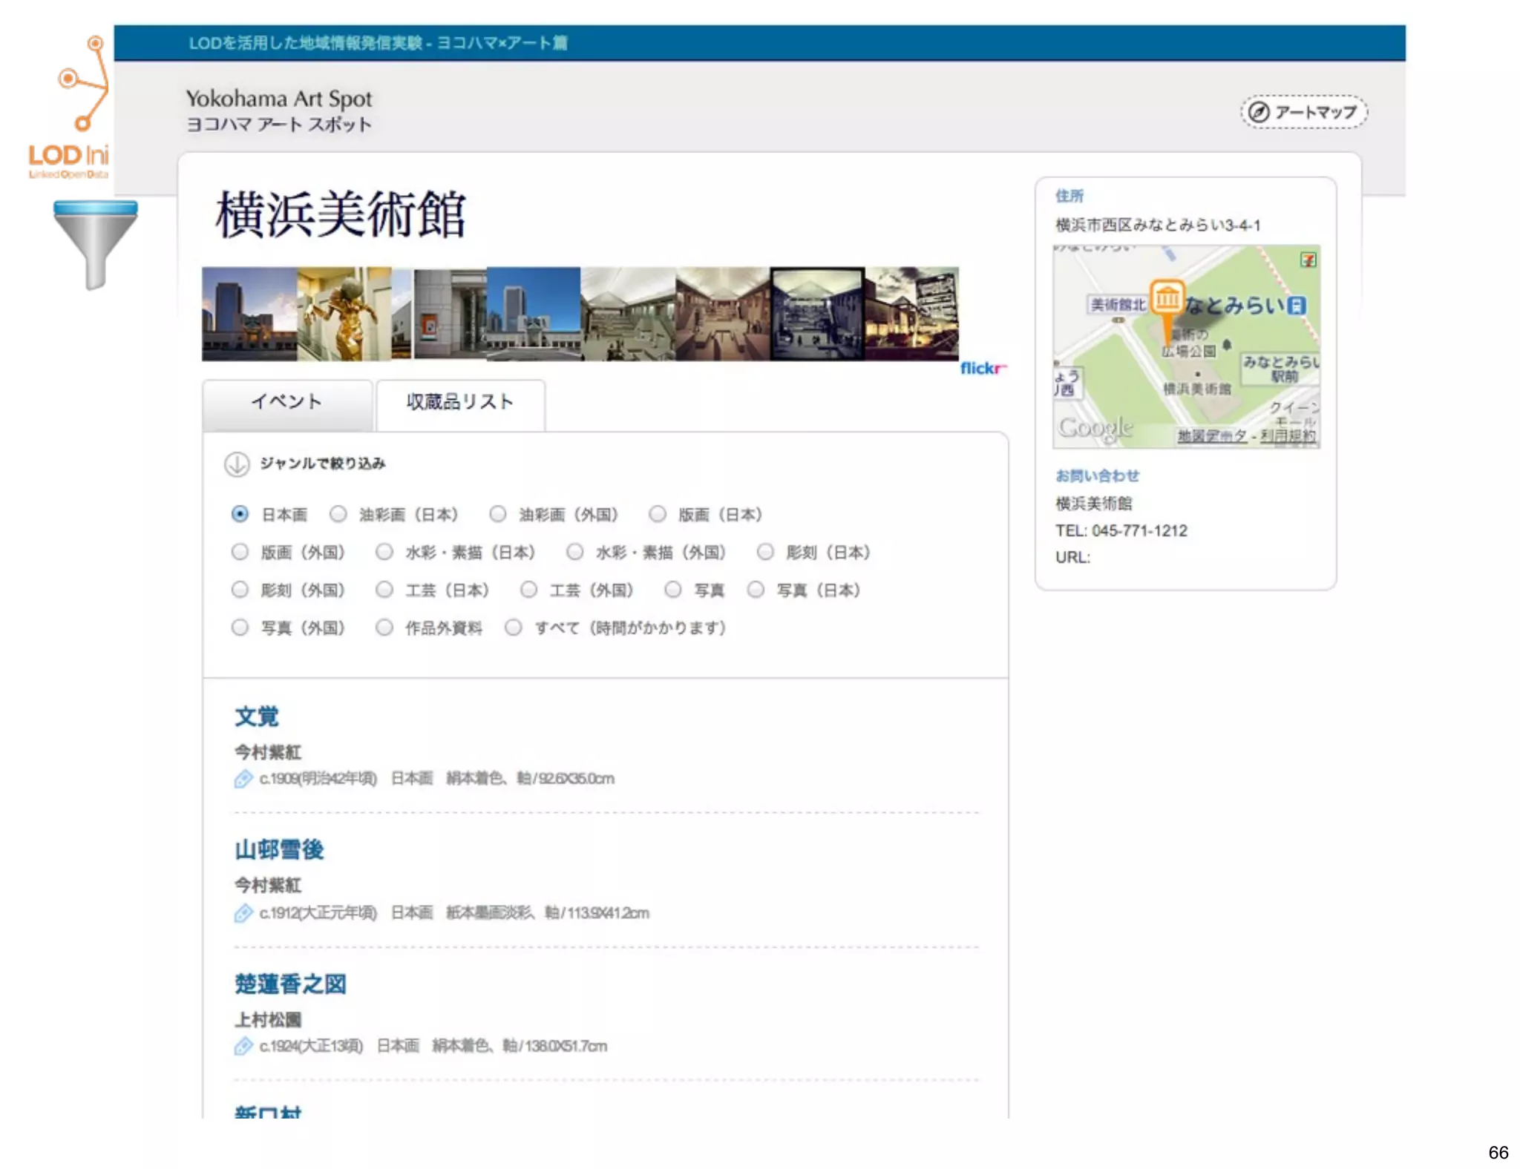Image resolution: width=1520 pixels, height=1169 pixels.
Task: Select the 油彩画（日本） radio button
Action: click(338, 514)
